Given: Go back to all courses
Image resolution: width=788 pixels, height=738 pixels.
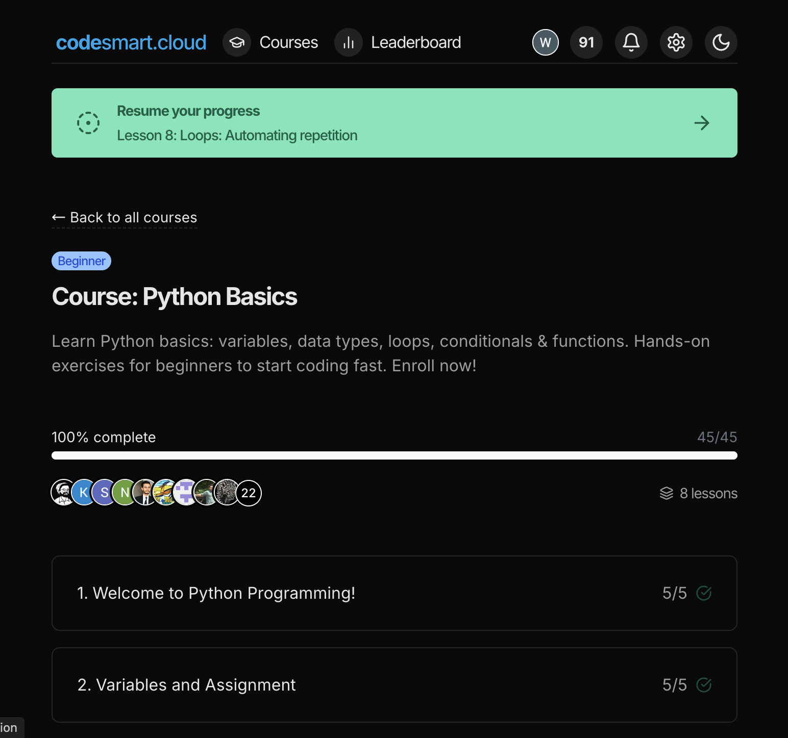Looking at the screenshot, I should point(125,217).
